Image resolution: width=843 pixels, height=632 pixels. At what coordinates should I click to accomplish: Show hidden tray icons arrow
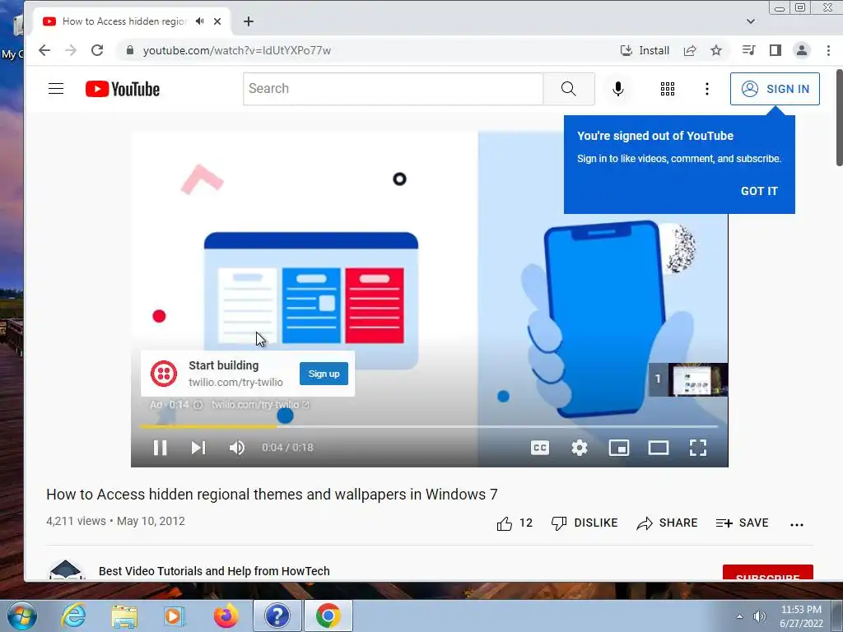tap(740, 616)
